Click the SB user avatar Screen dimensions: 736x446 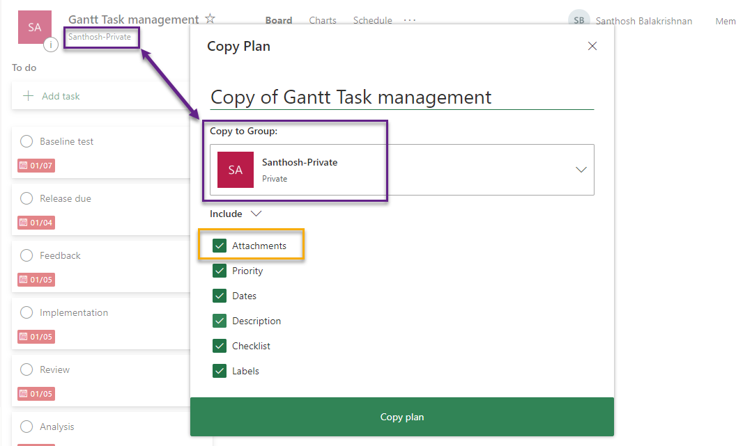(x=578, y=21)
